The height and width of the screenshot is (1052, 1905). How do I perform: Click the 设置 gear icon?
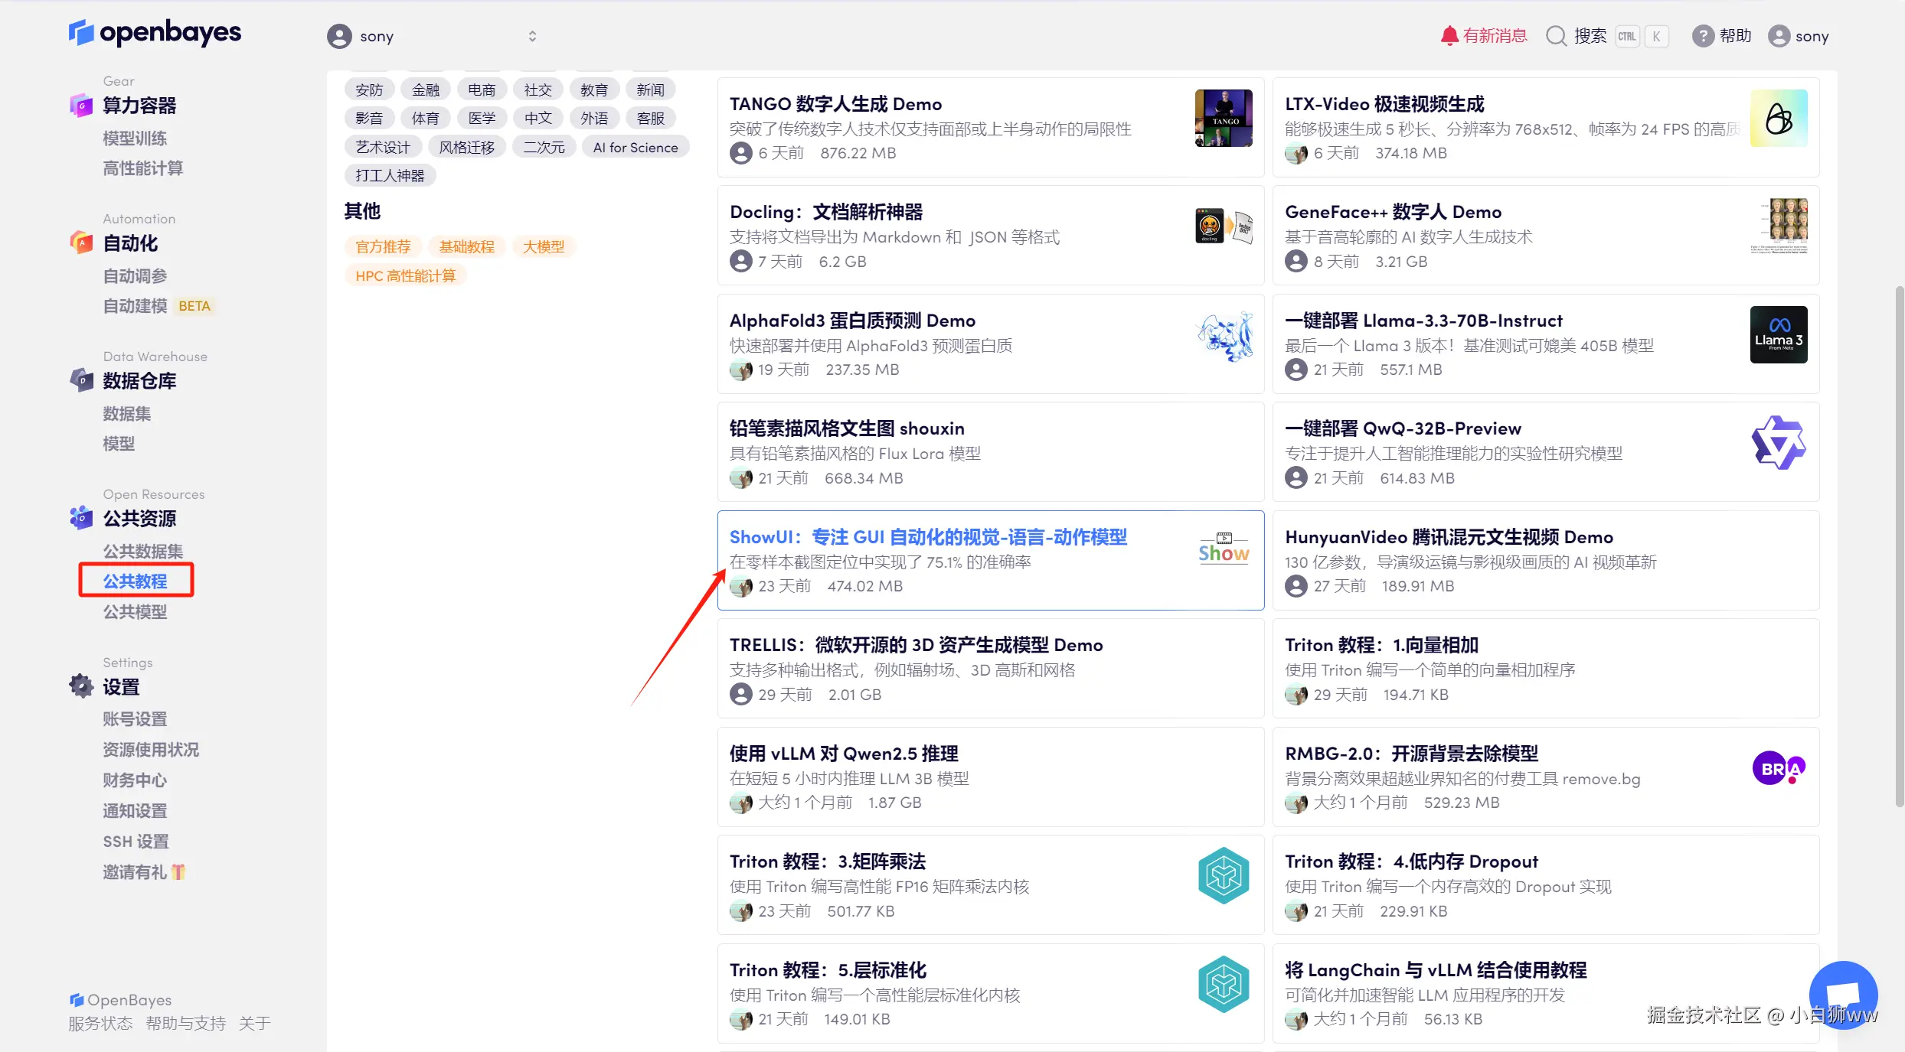pos(81,686)
